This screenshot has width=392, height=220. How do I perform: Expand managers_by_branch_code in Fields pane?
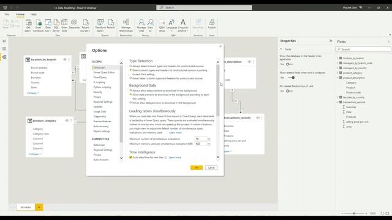tap(337, 63)
